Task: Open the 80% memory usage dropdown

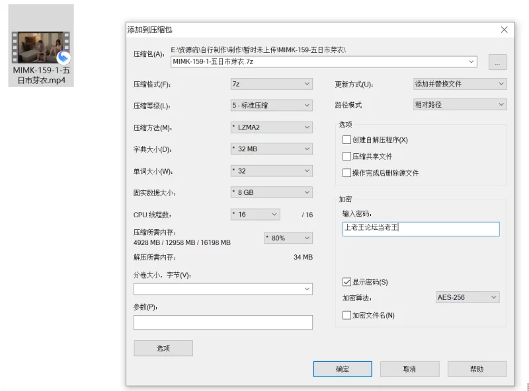Action: click(x=288, y=238)
